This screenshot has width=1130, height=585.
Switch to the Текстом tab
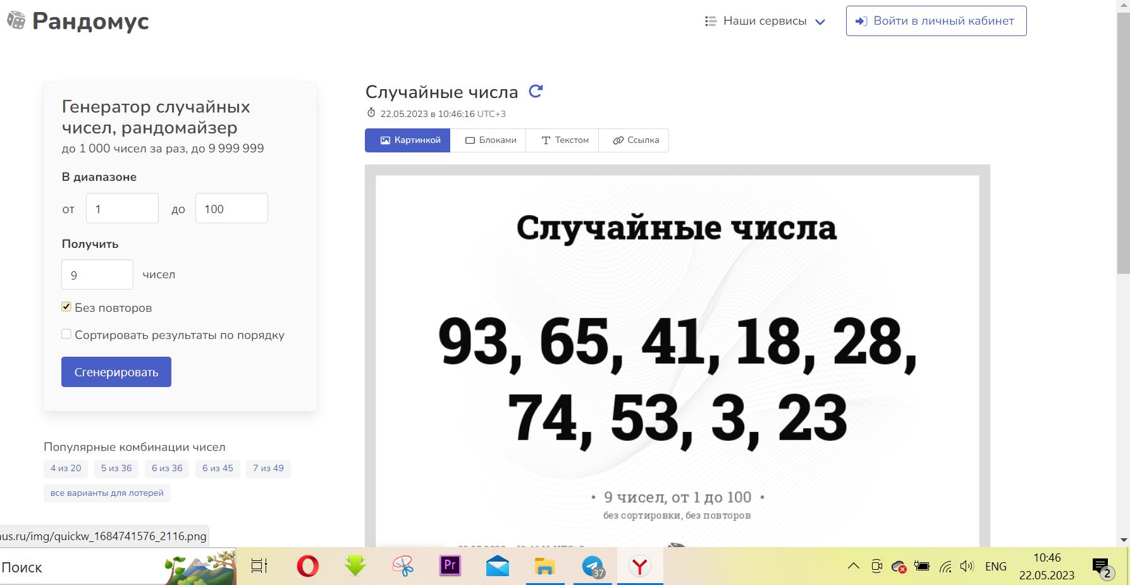(565, 140)
